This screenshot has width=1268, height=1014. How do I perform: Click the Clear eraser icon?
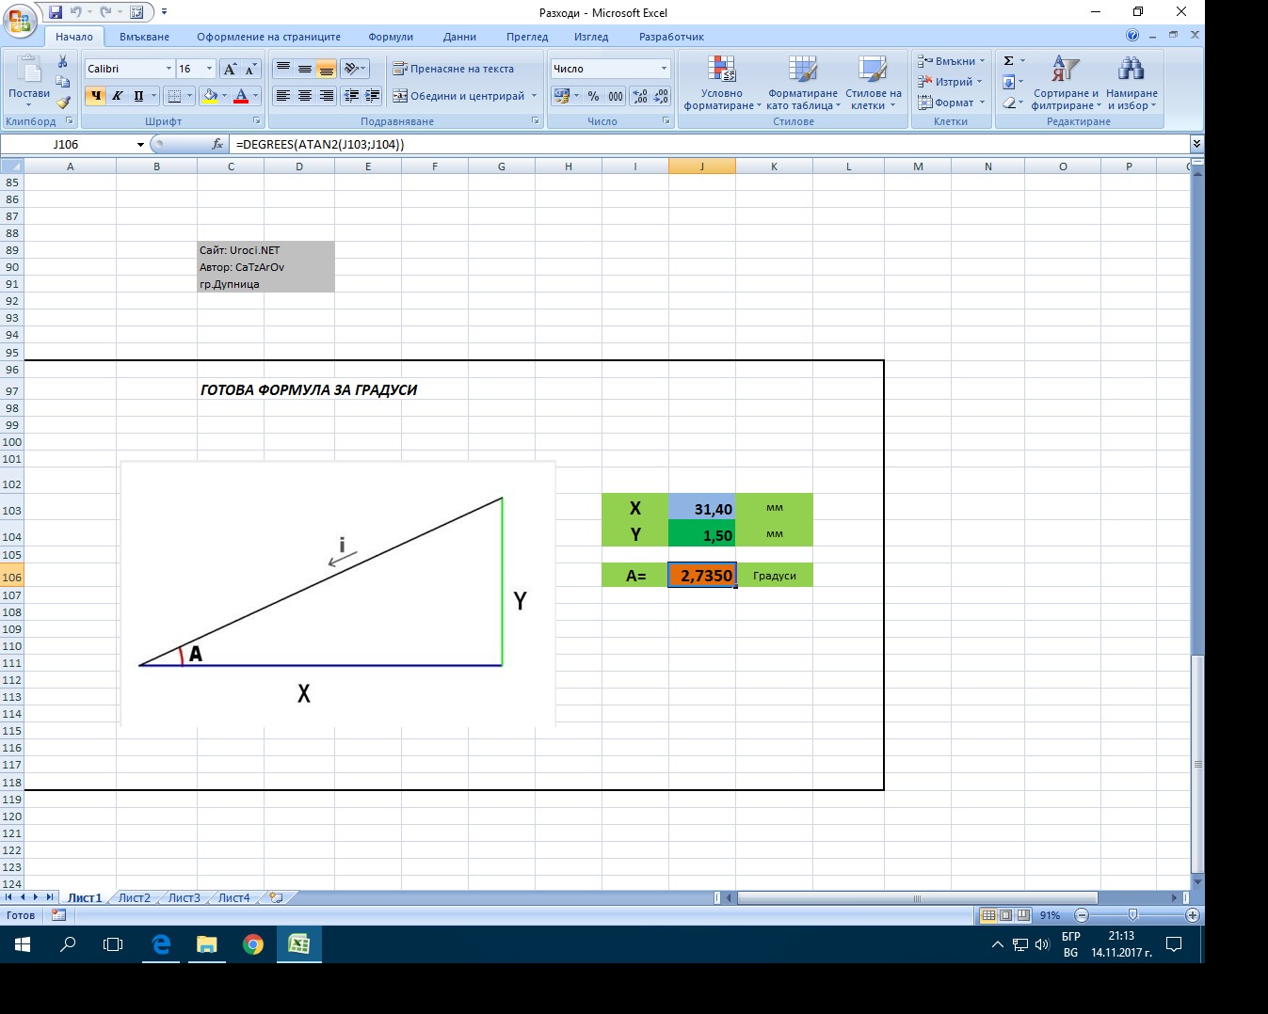coord(1008,103)
